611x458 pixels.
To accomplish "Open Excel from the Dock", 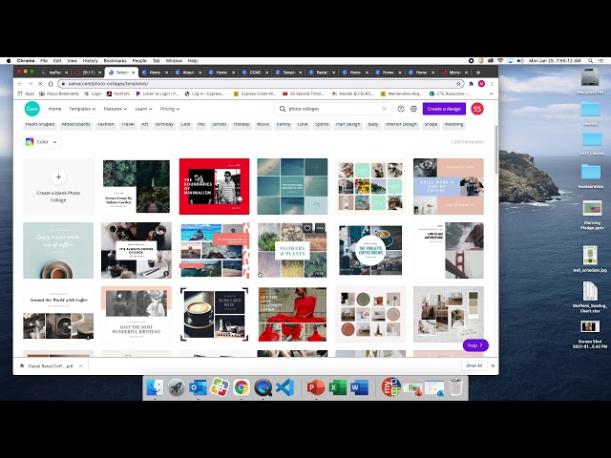I will 337,387.
